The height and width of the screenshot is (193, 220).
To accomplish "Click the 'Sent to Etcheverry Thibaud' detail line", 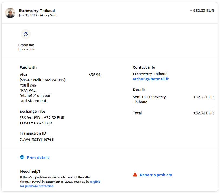I will (x=149, y=99).
